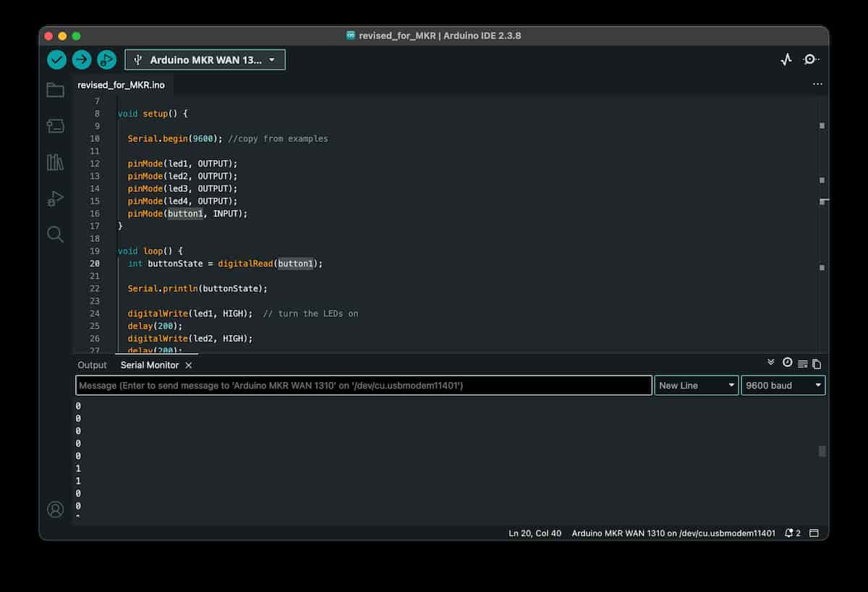Upload the sketch with the arrow button
Viewport: 868px width, 592px height.
click(x=82, y=60)
